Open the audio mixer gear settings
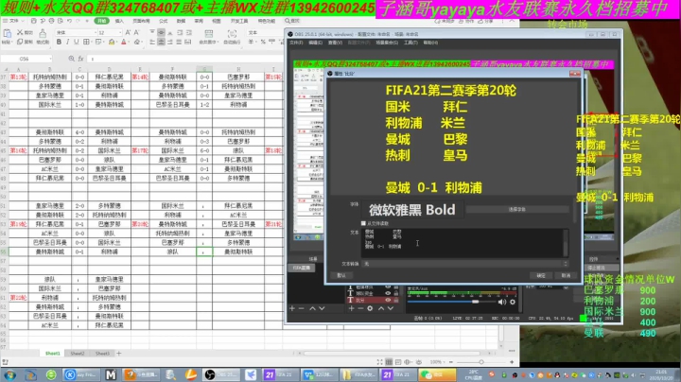Screen dimensions: 681x382 [x=513, y=302]
